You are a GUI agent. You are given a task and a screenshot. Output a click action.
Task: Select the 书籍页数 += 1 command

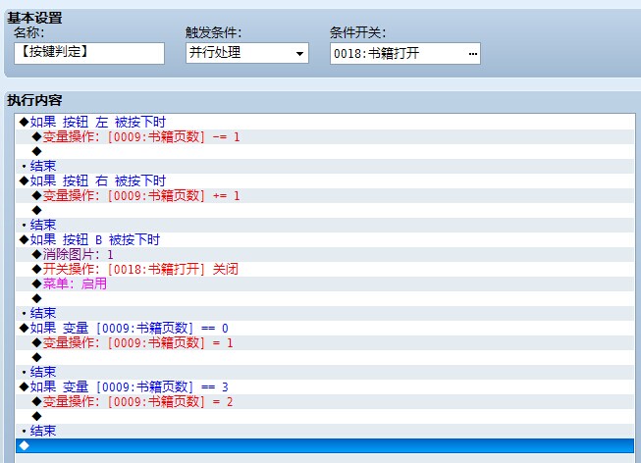click(x=325, y=196)
